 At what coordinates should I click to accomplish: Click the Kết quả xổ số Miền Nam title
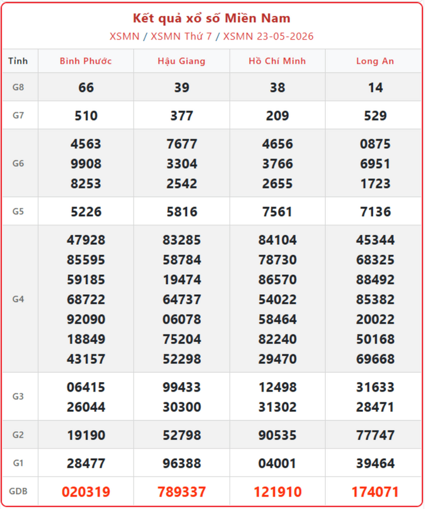tap(212, 18)
